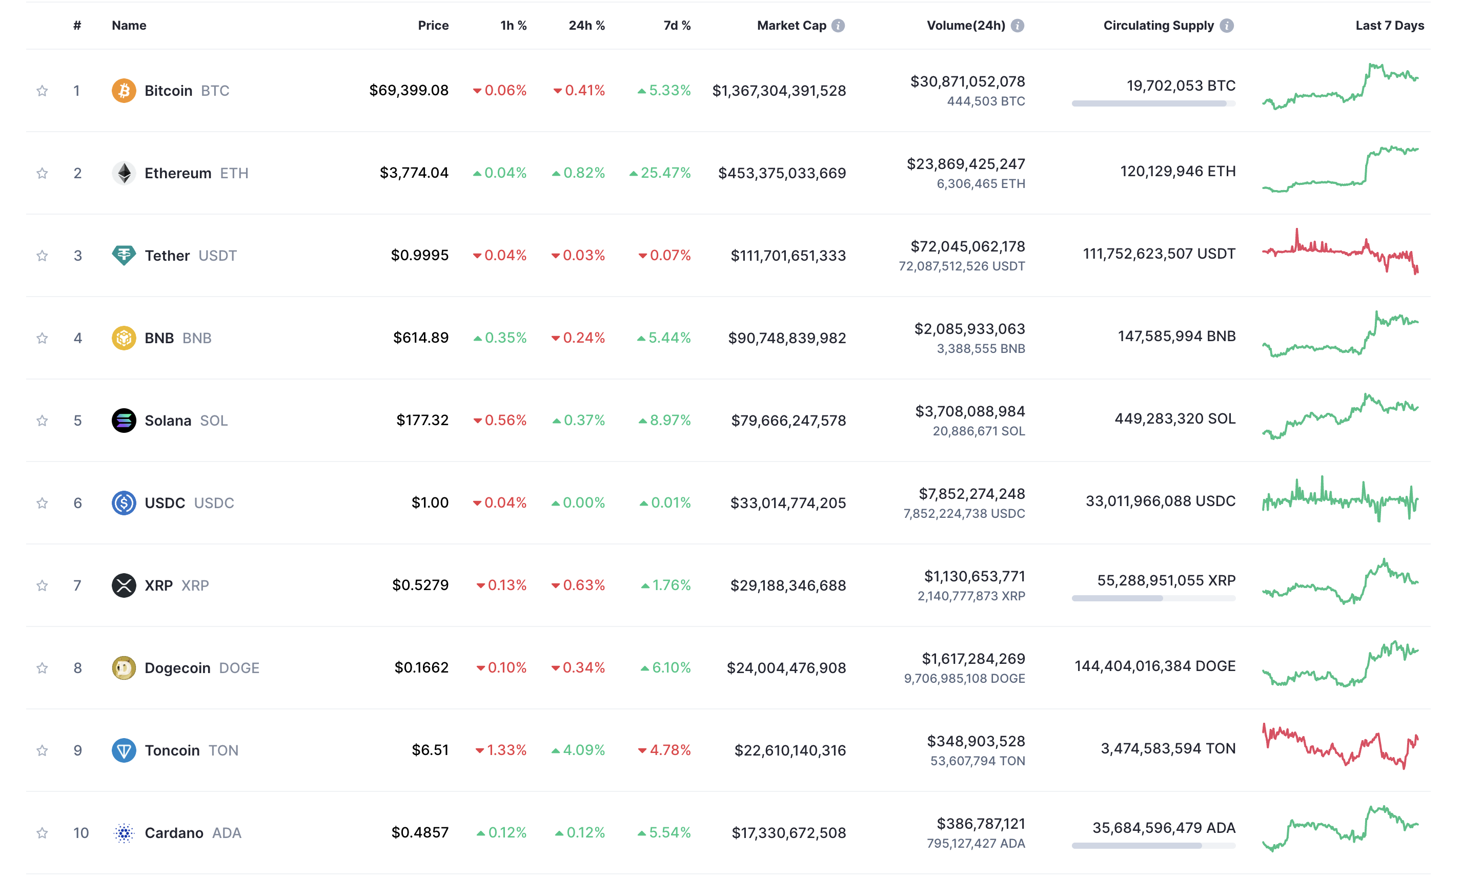Screen dimensions: 1462x880
Task: Sort by the rank # column header
Action: pos(77,26)
